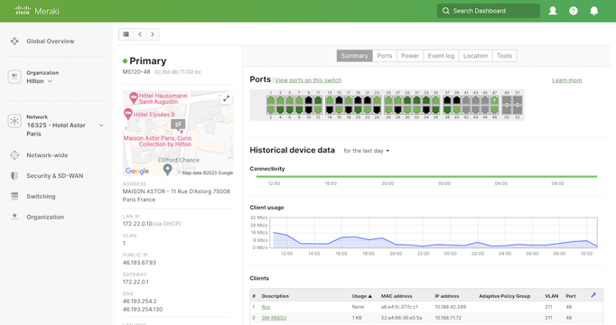Click the wrench icon in Clients table header
The image size is (616, 325).
[593, 295]
